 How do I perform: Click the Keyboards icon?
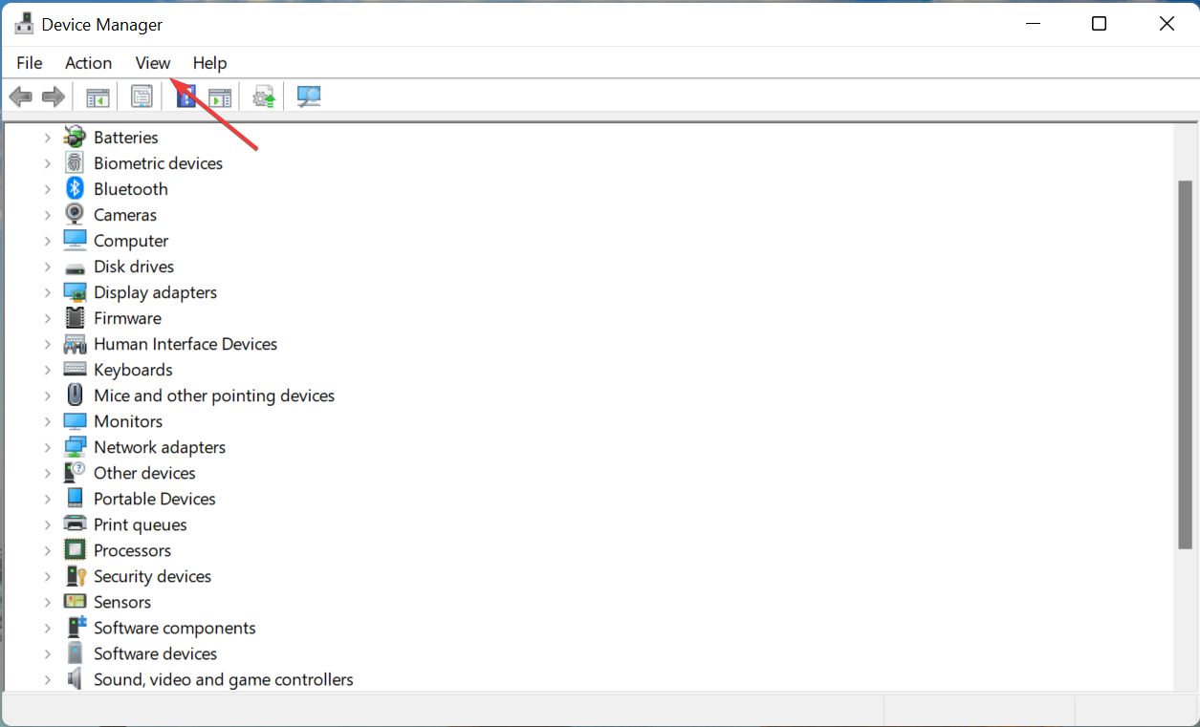click(x=75, y=370)
